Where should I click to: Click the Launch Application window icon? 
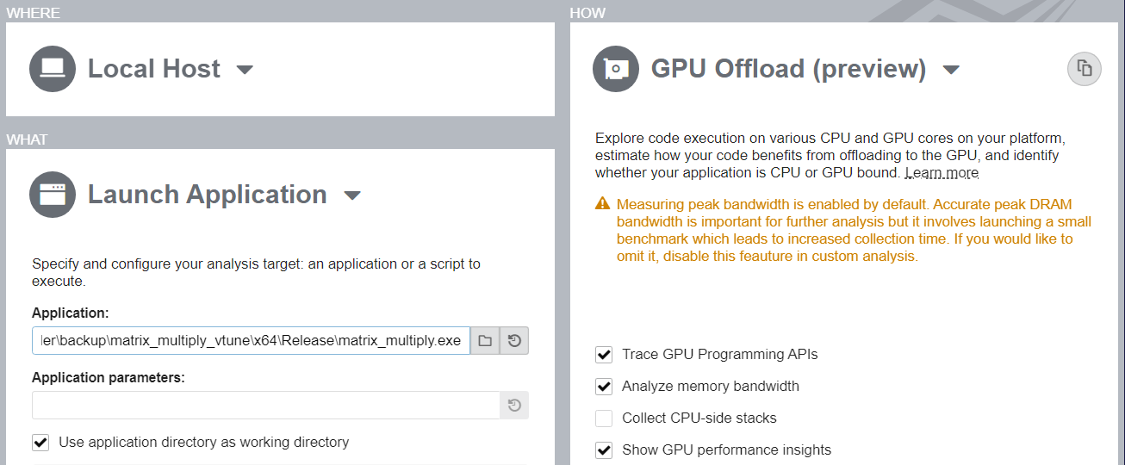click(x=53, y=195)
